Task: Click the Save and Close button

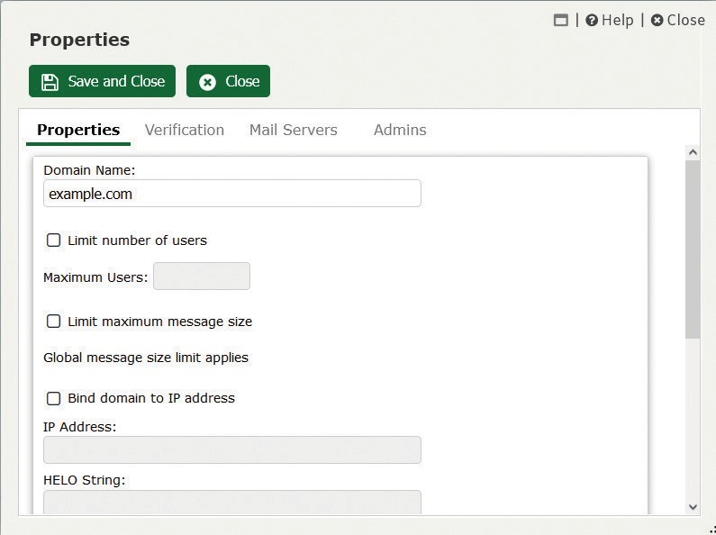Action: (x=102, y=81)
